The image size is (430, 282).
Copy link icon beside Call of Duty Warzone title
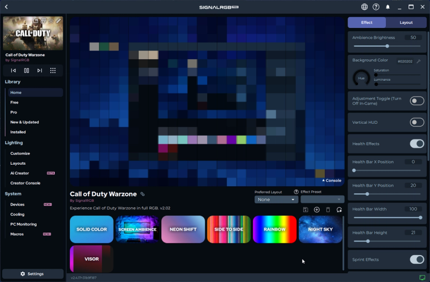pos(142,194)
